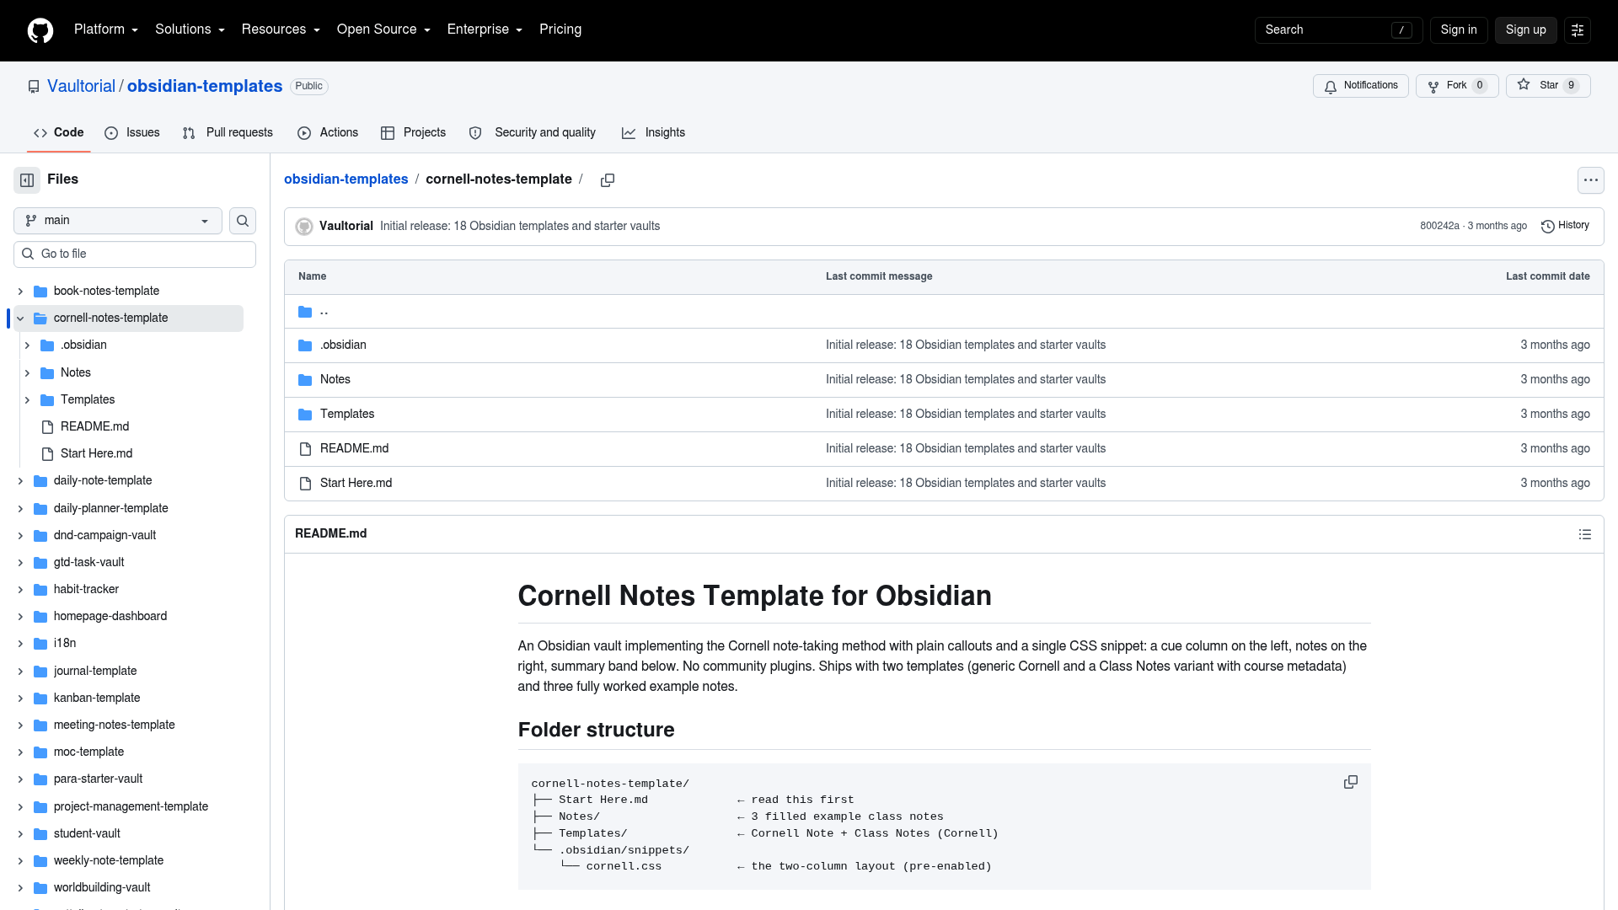Expand the dnd-campaign-vault tree folder
The image size is (1618, 910).
pyautogui.click(x=20, y=536)
